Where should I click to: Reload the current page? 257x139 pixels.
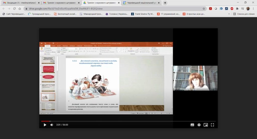14,9
